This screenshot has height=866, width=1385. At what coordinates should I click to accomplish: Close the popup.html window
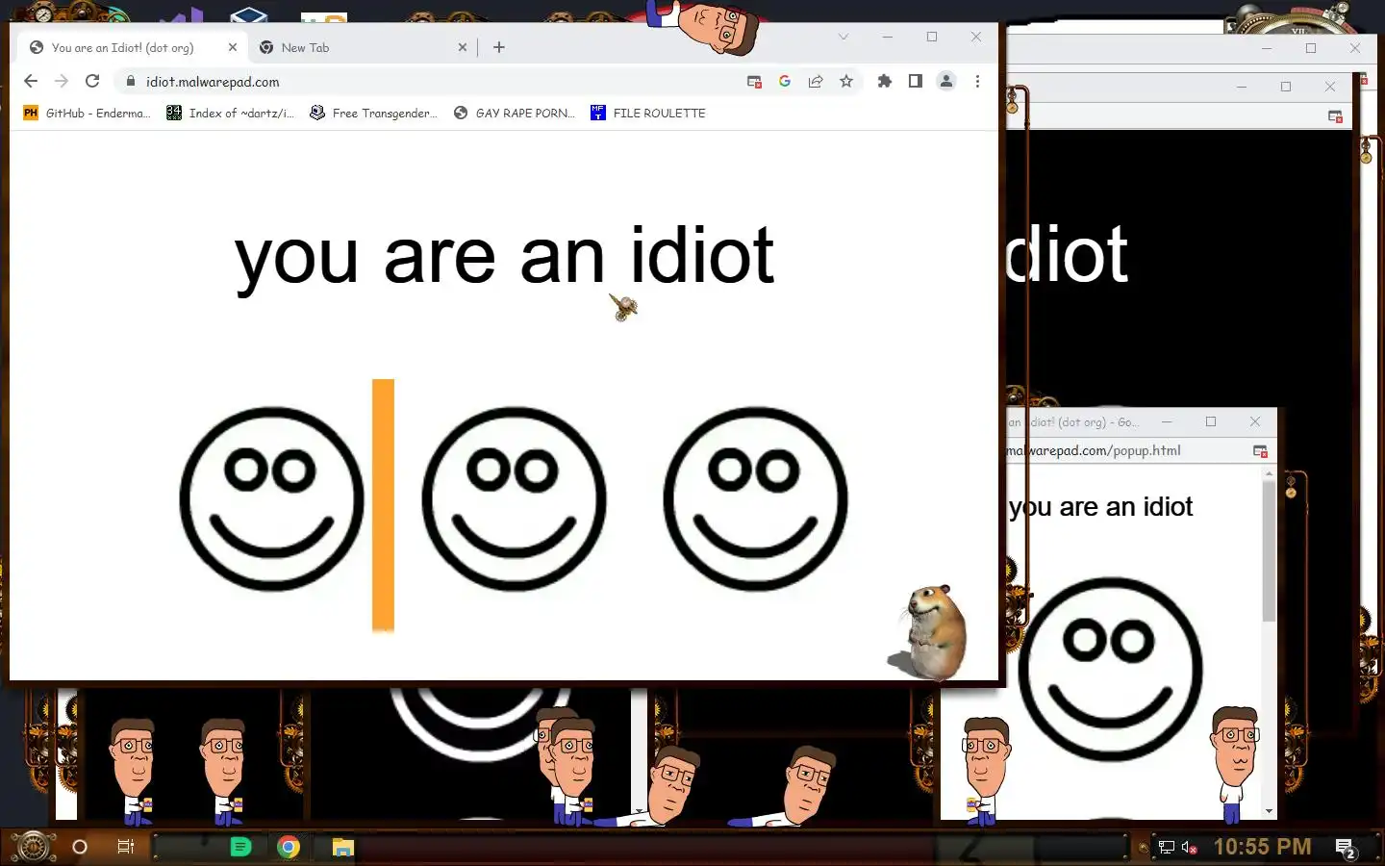click(1255, 421)
